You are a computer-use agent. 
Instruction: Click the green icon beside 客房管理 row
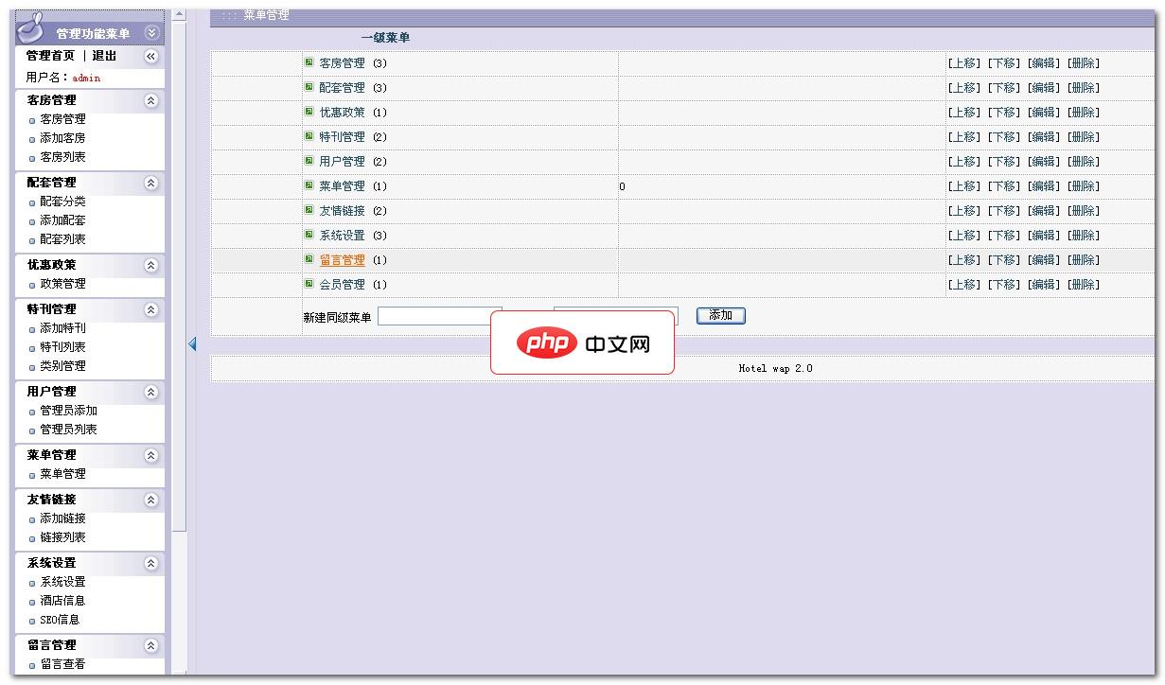coord(309,62)
